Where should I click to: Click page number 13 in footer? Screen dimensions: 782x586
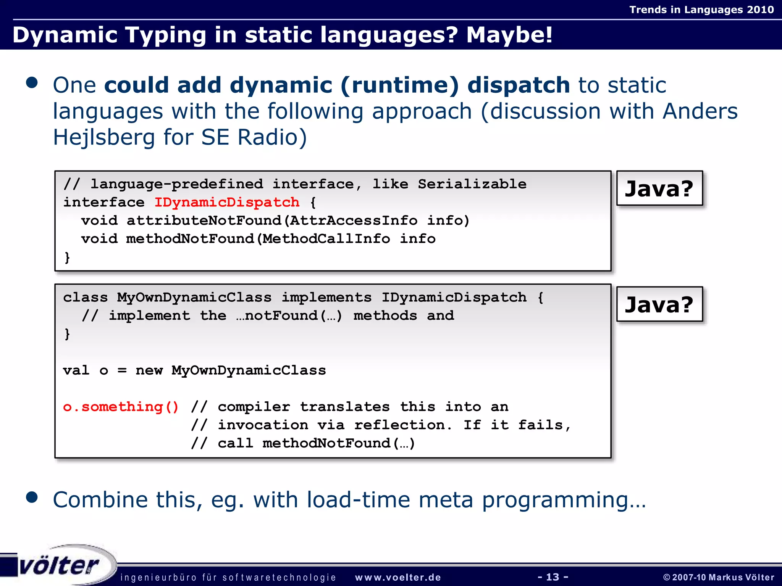(x=553, y=577)
